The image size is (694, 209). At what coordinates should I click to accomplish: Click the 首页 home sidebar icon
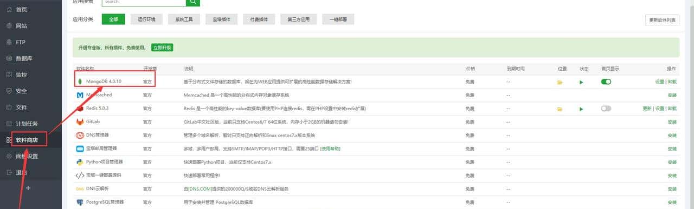click(x=9, y=10)
